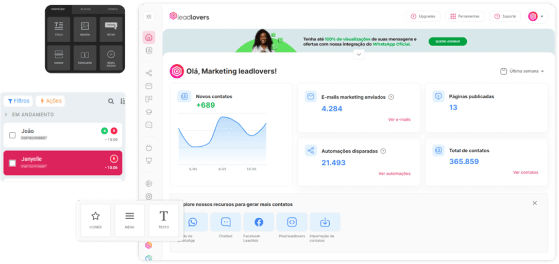Viewport: 559px width, 264px height.
Task: Collapse the banner with the chevron button
Action: tap(359, 55)
